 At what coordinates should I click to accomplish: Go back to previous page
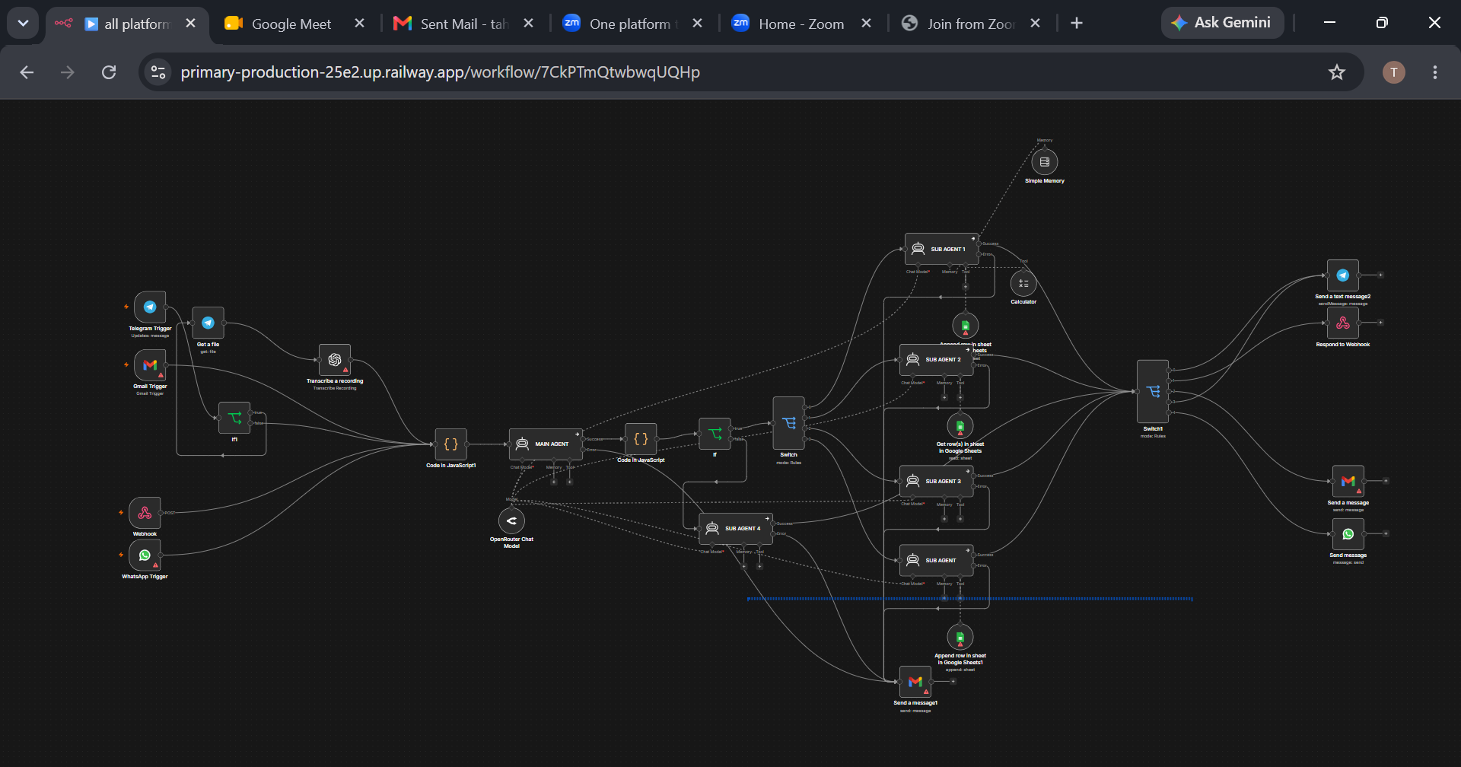27,72
